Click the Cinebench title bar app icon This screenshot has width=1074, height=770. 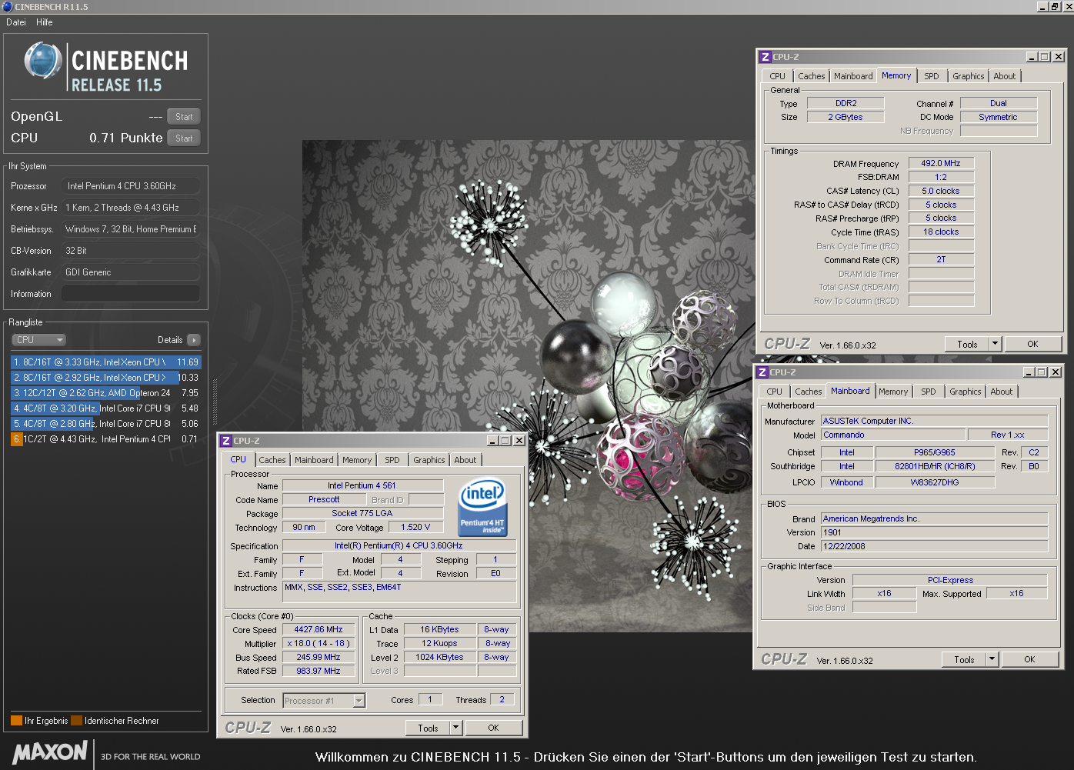7,6
